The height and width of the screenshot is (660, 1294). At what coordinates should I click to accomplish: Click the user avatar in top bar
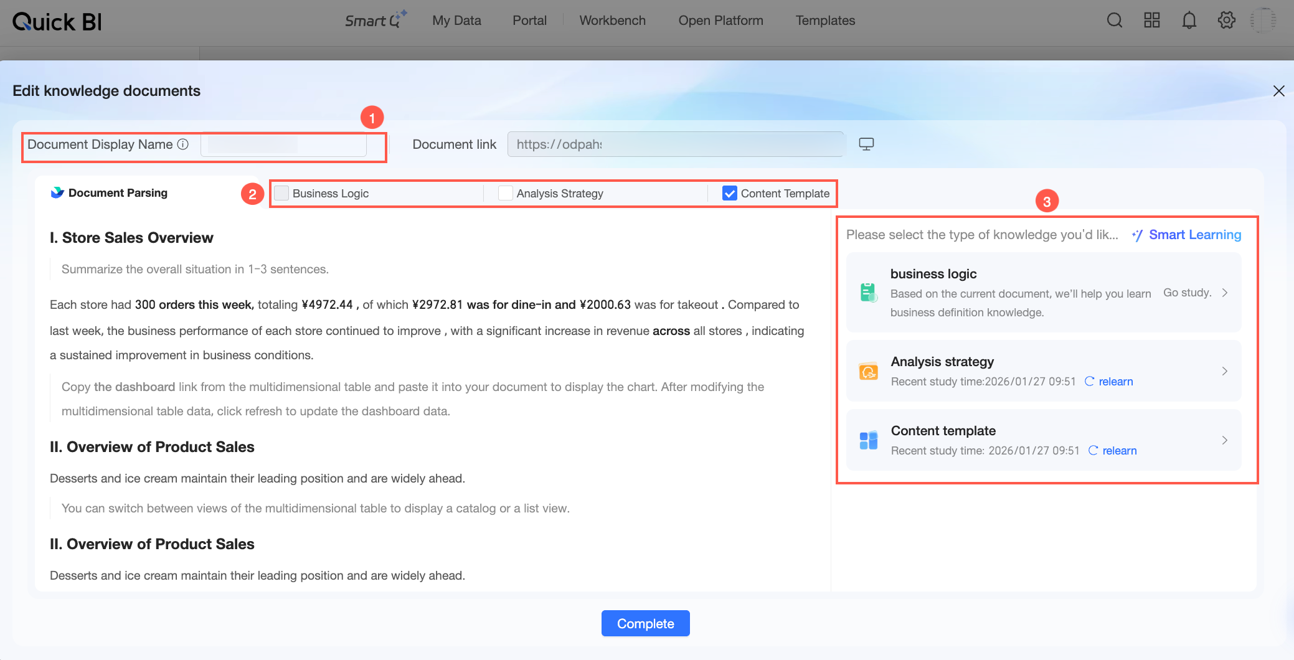coord(1263,21)
